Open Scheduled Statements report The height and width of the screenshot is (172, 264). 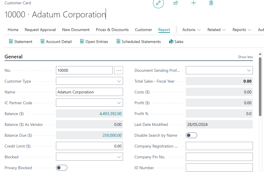(x=139, y=42)
